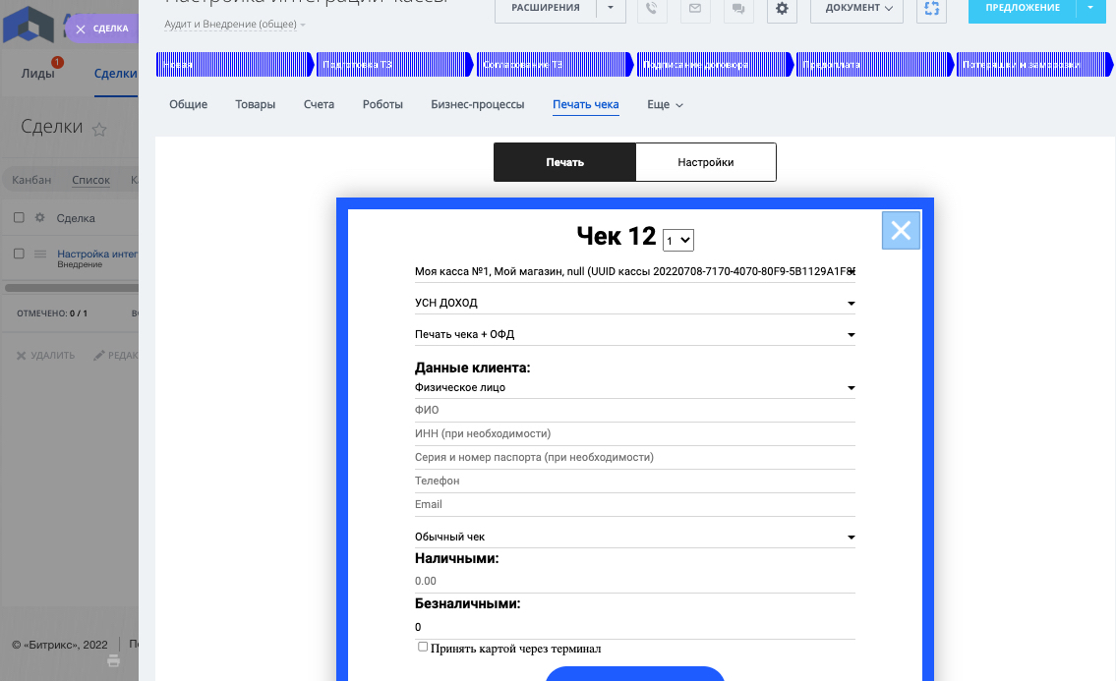The image size is (1116, 681).
Task: Click the Email input field
Action: coord(635,504)
